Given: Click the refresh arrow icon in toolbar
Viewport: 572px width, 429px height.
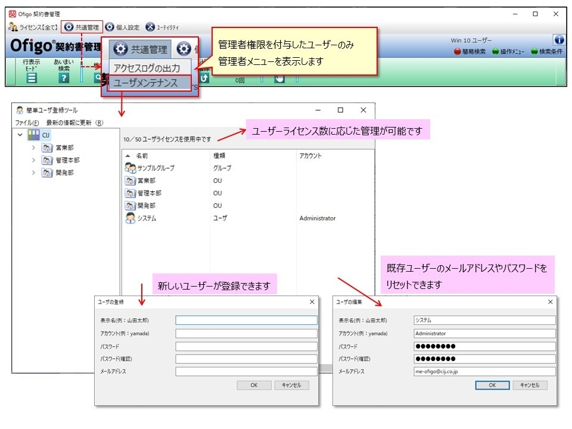Looking at the screenshot, I should coord(204,77).
